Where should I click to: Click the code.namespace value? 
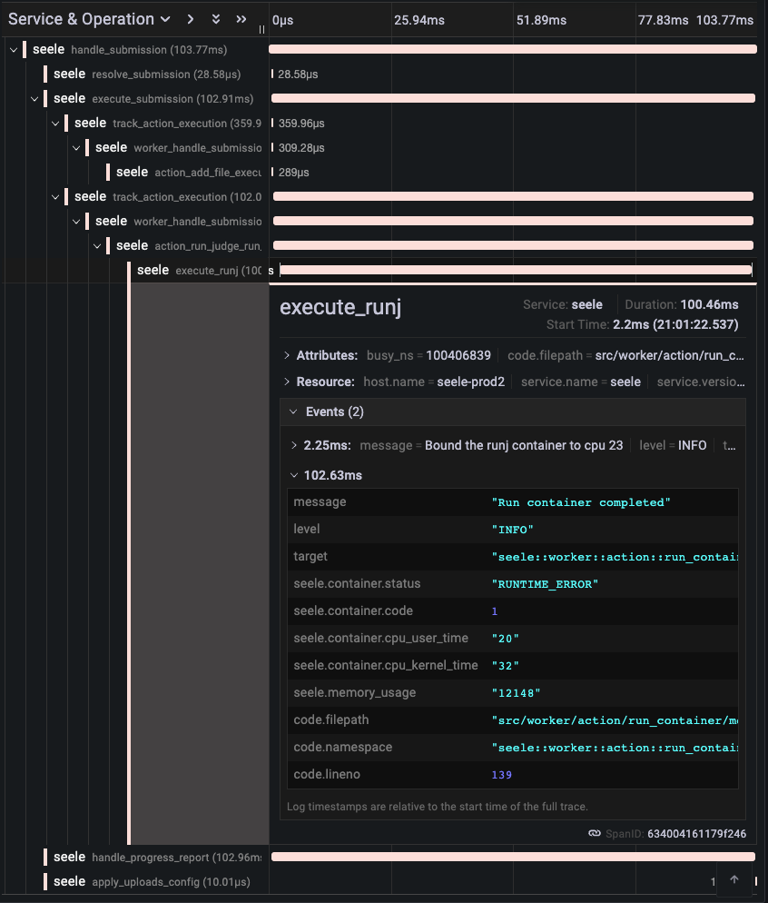(x=615, y=748)
